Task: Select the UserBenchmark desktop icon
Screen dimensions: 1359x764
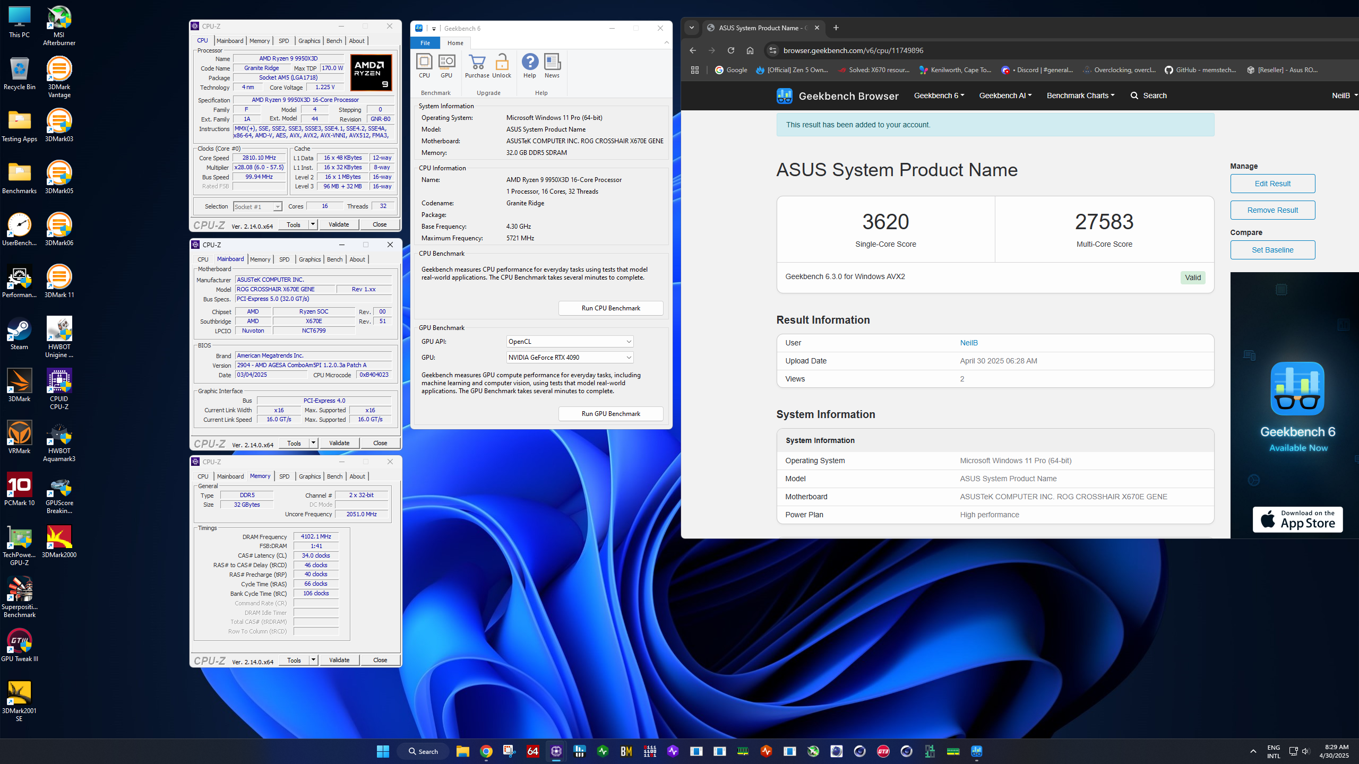Action: pos(19,230)
